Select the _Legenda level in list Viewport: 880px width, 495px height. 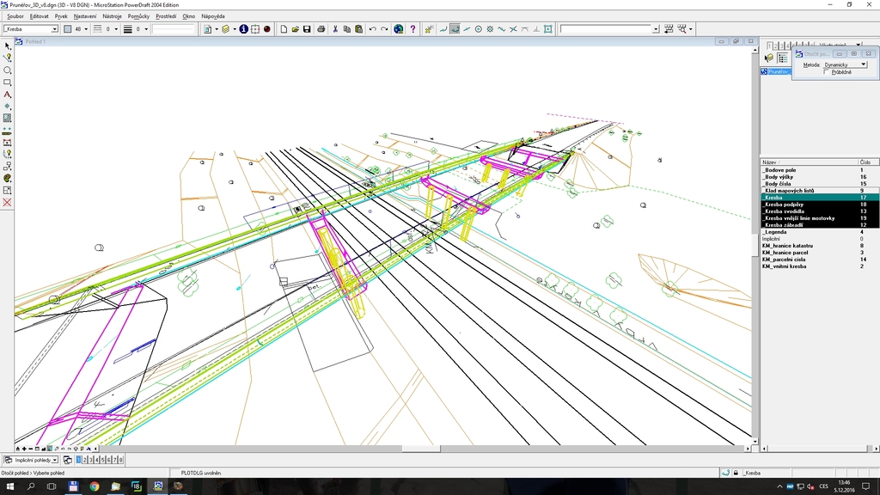776,232
